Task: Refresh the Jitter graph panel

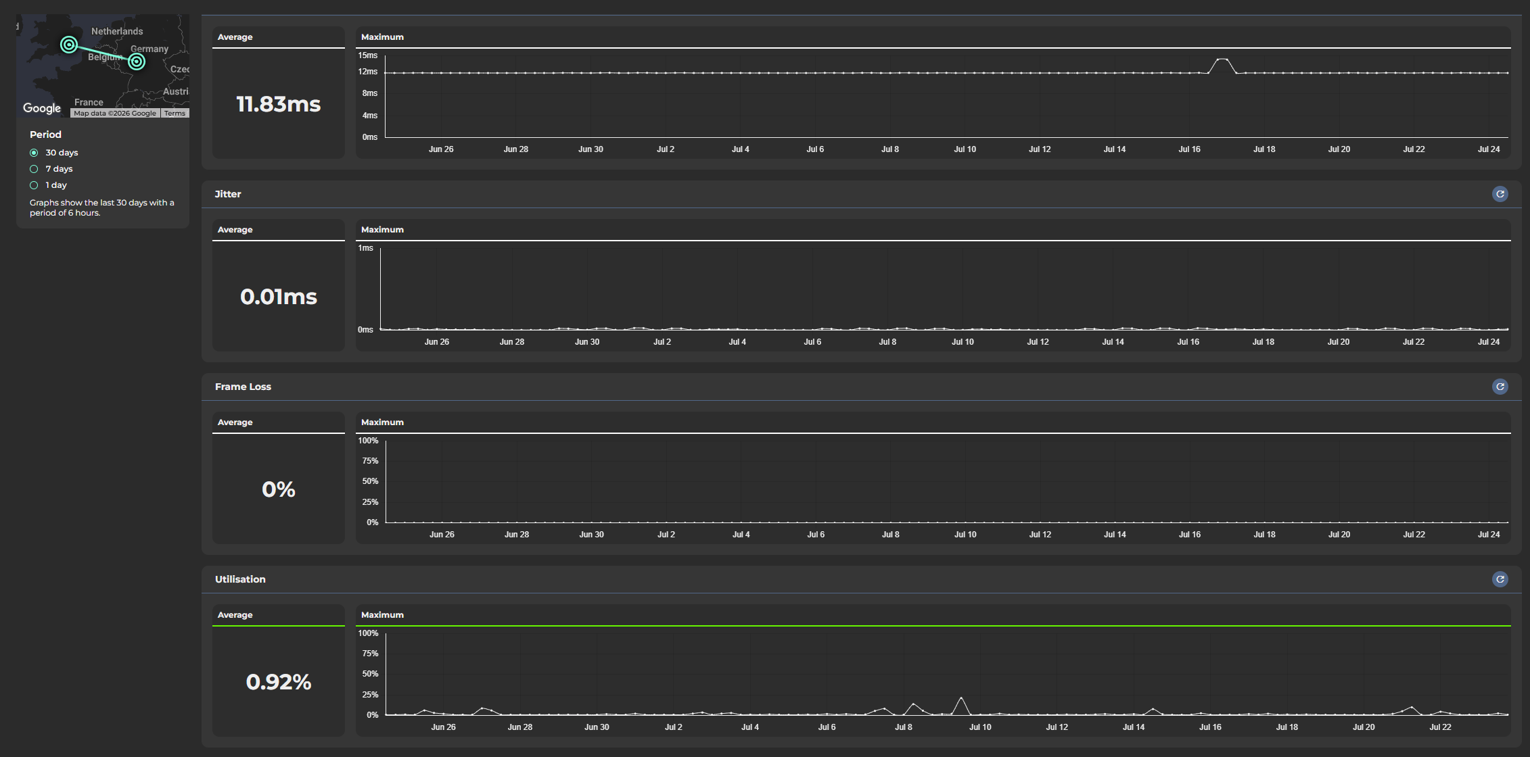Action: [1500, 194]
